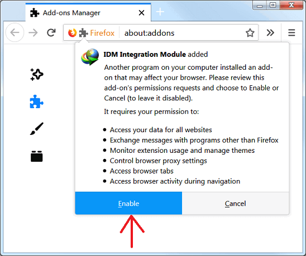
Task: Reload the current page
Action: (x=51, y=32)
